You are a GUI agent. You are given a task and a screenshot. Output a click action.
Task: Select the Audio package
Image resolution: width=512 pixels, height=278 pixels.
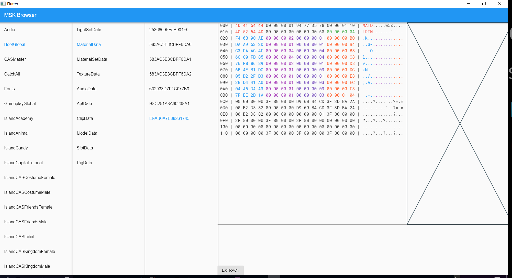coord(10,30)
